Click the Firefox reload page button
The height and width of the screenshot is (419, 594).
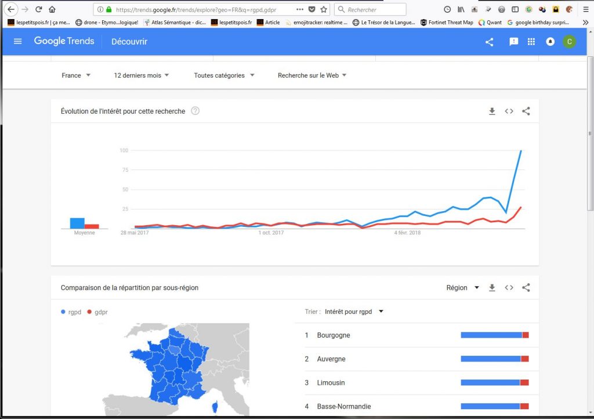pos(39,9)
